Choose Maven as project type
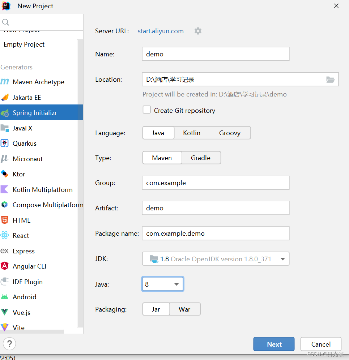Screen dimensions: 349x360 click(162, 158)
